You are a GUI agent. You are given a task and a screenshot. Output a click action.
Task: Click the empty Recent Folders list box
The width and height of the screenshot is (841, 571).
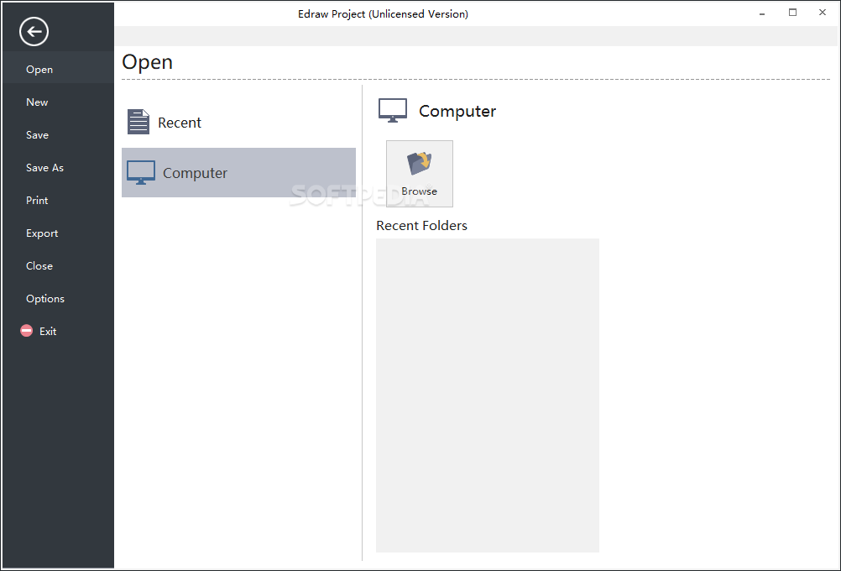coord(488,396)
